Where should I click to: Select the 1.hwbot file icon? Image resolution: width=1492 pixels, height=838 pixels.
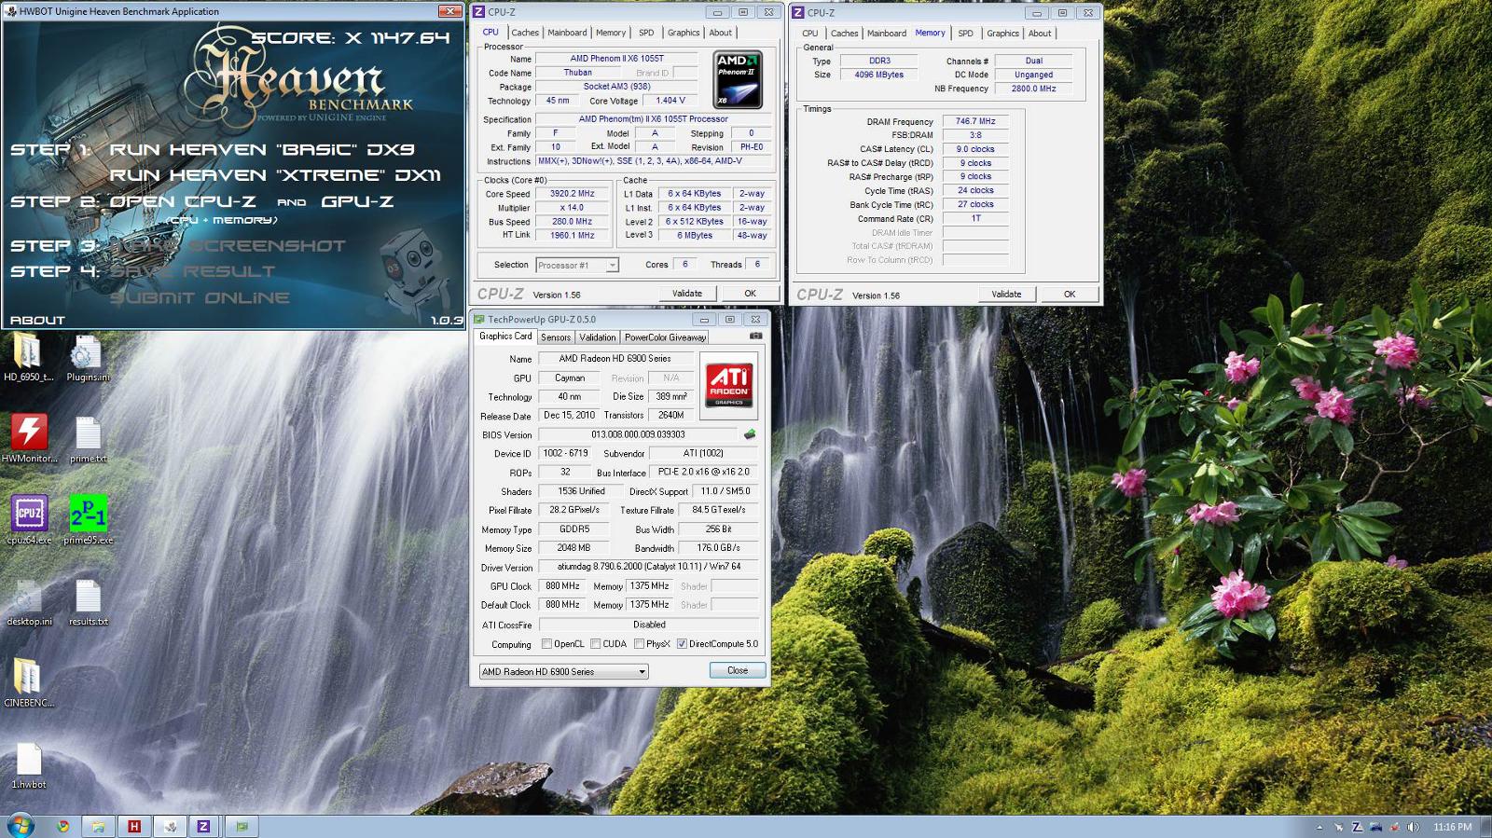[29, 764]
